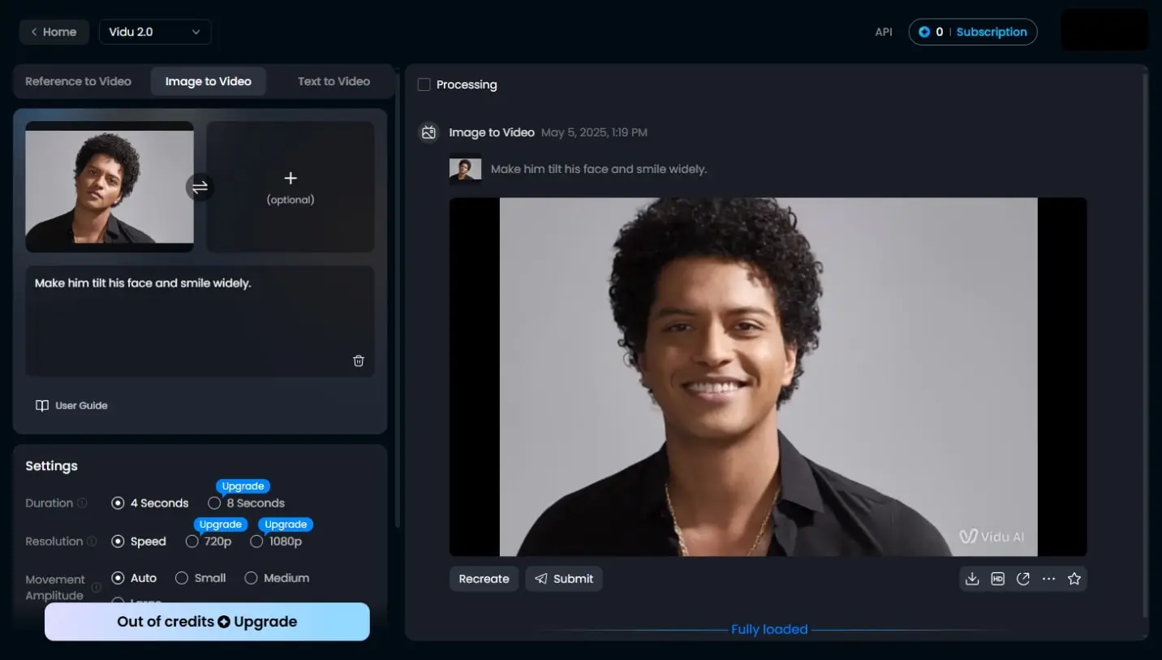
Task: Open the User Guide
Action: (x=71, y=406)
